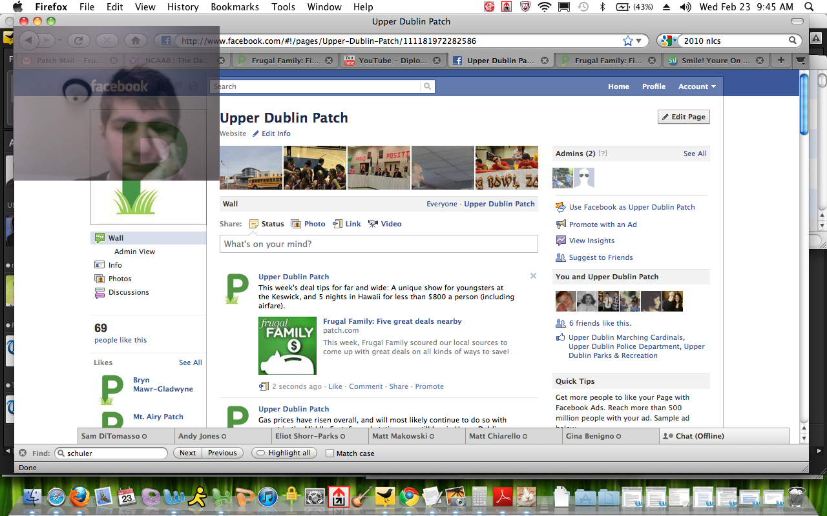Open the Bookmarks menu
The image size is (827, 516).
pos(235,7)
